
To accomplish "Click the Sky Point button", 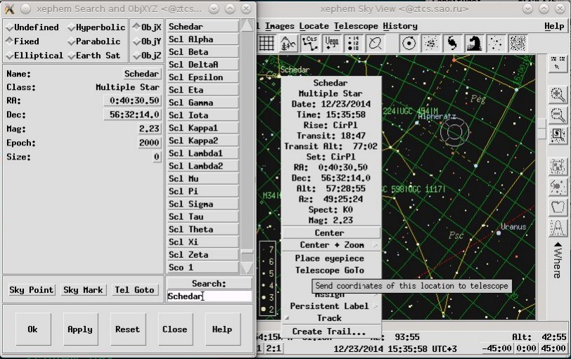I will pos(32,290).
